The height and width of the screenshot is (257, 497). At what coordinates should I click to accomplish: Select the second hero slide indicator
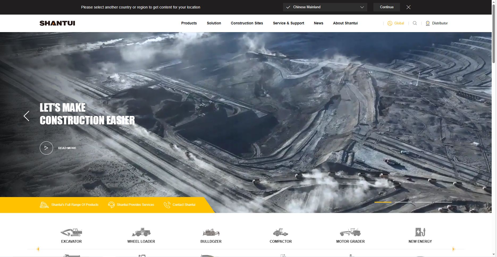[403, 202]
